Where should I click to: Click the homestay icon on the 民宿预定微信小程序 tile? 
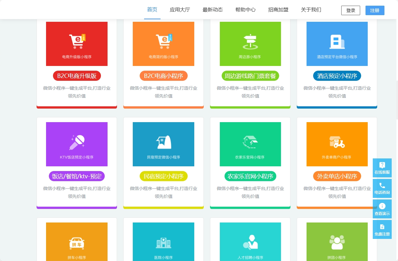tap(164, 142)
